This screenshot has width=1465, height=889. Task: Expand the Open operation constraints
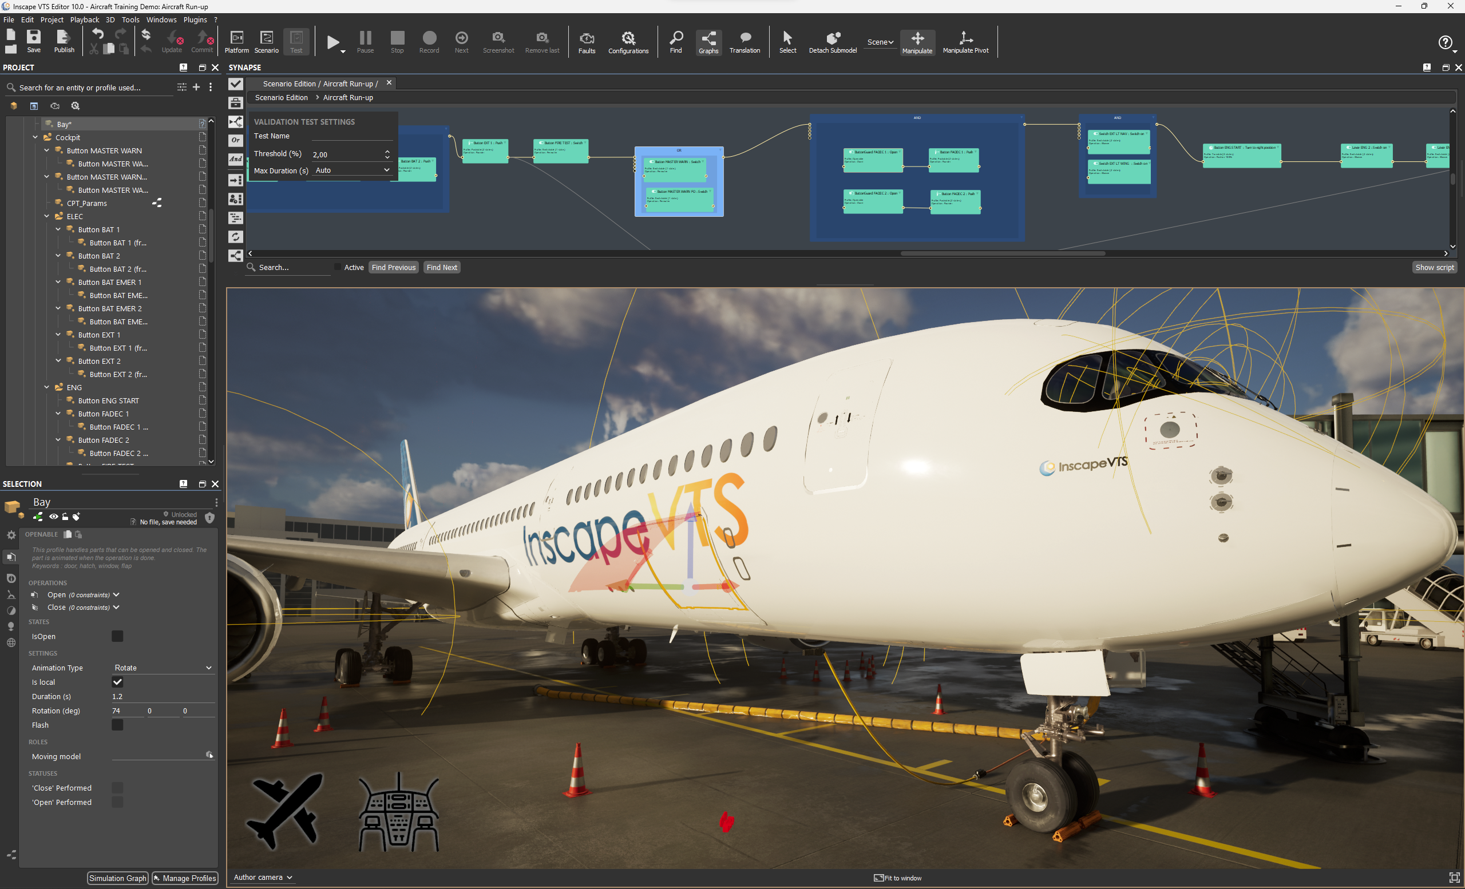pyautogui.click(x=117, y=594)
